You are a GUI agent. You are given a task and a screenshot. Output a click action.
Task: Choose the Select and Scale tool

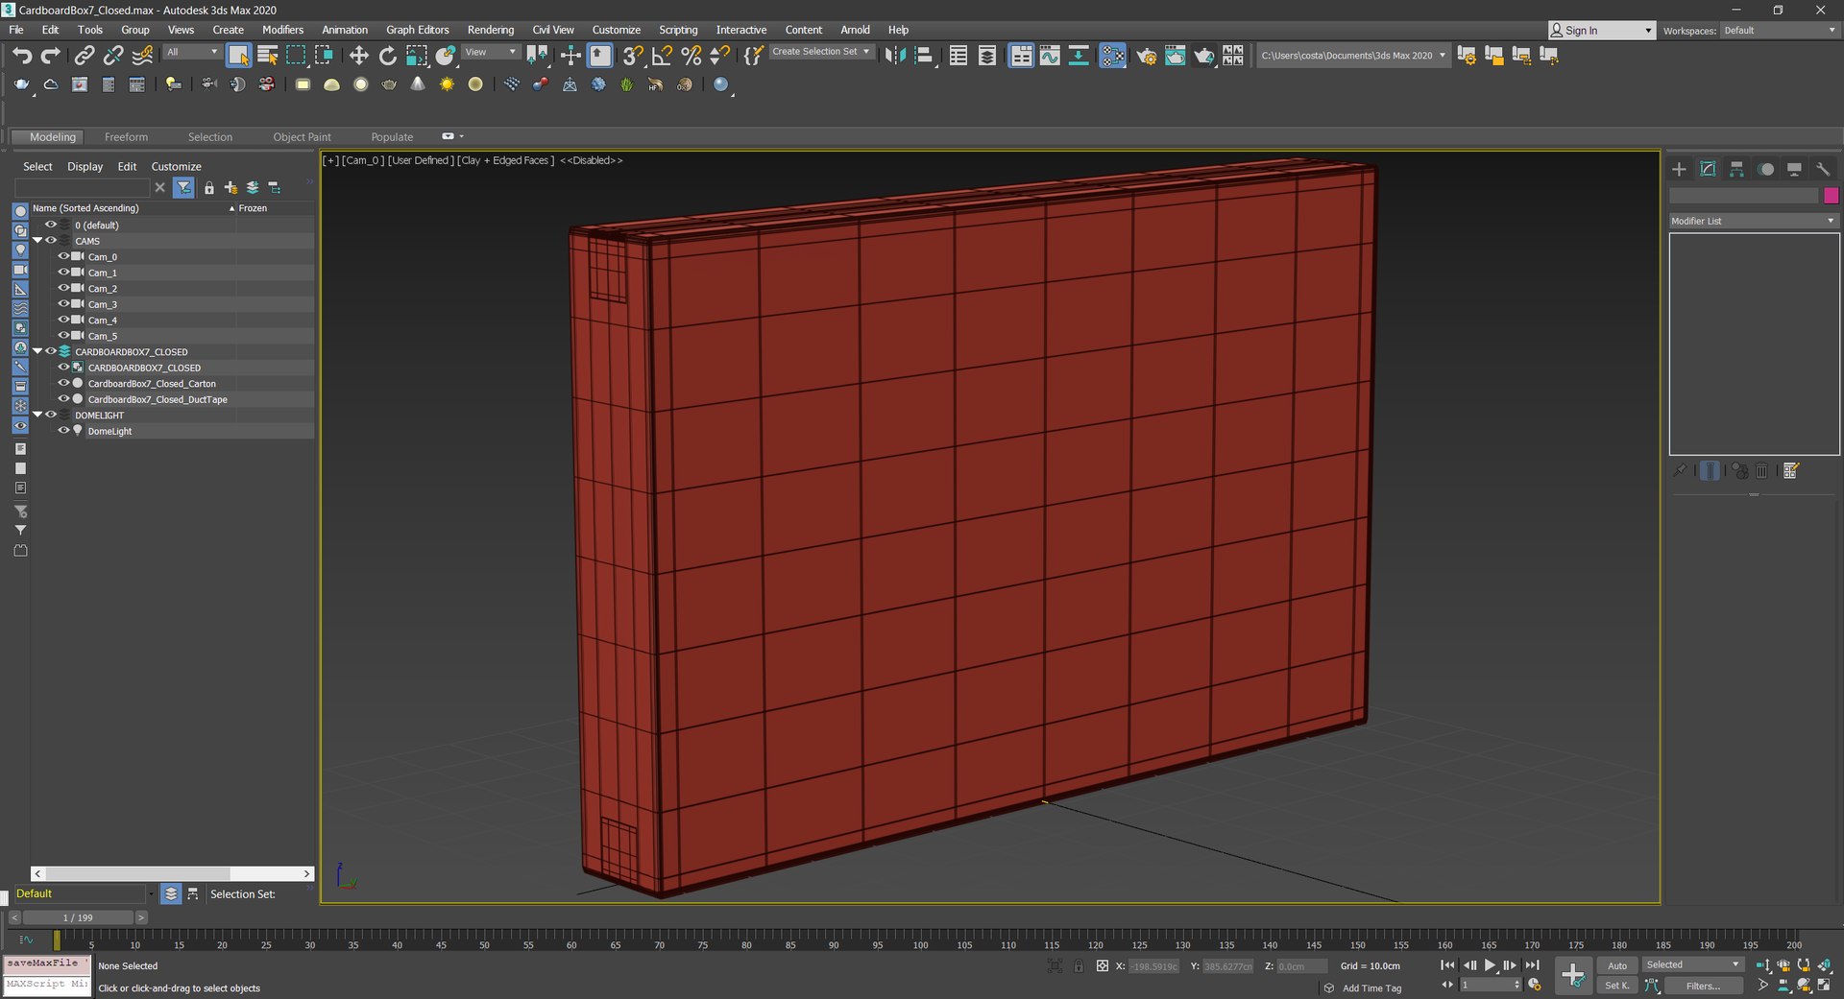417,56
